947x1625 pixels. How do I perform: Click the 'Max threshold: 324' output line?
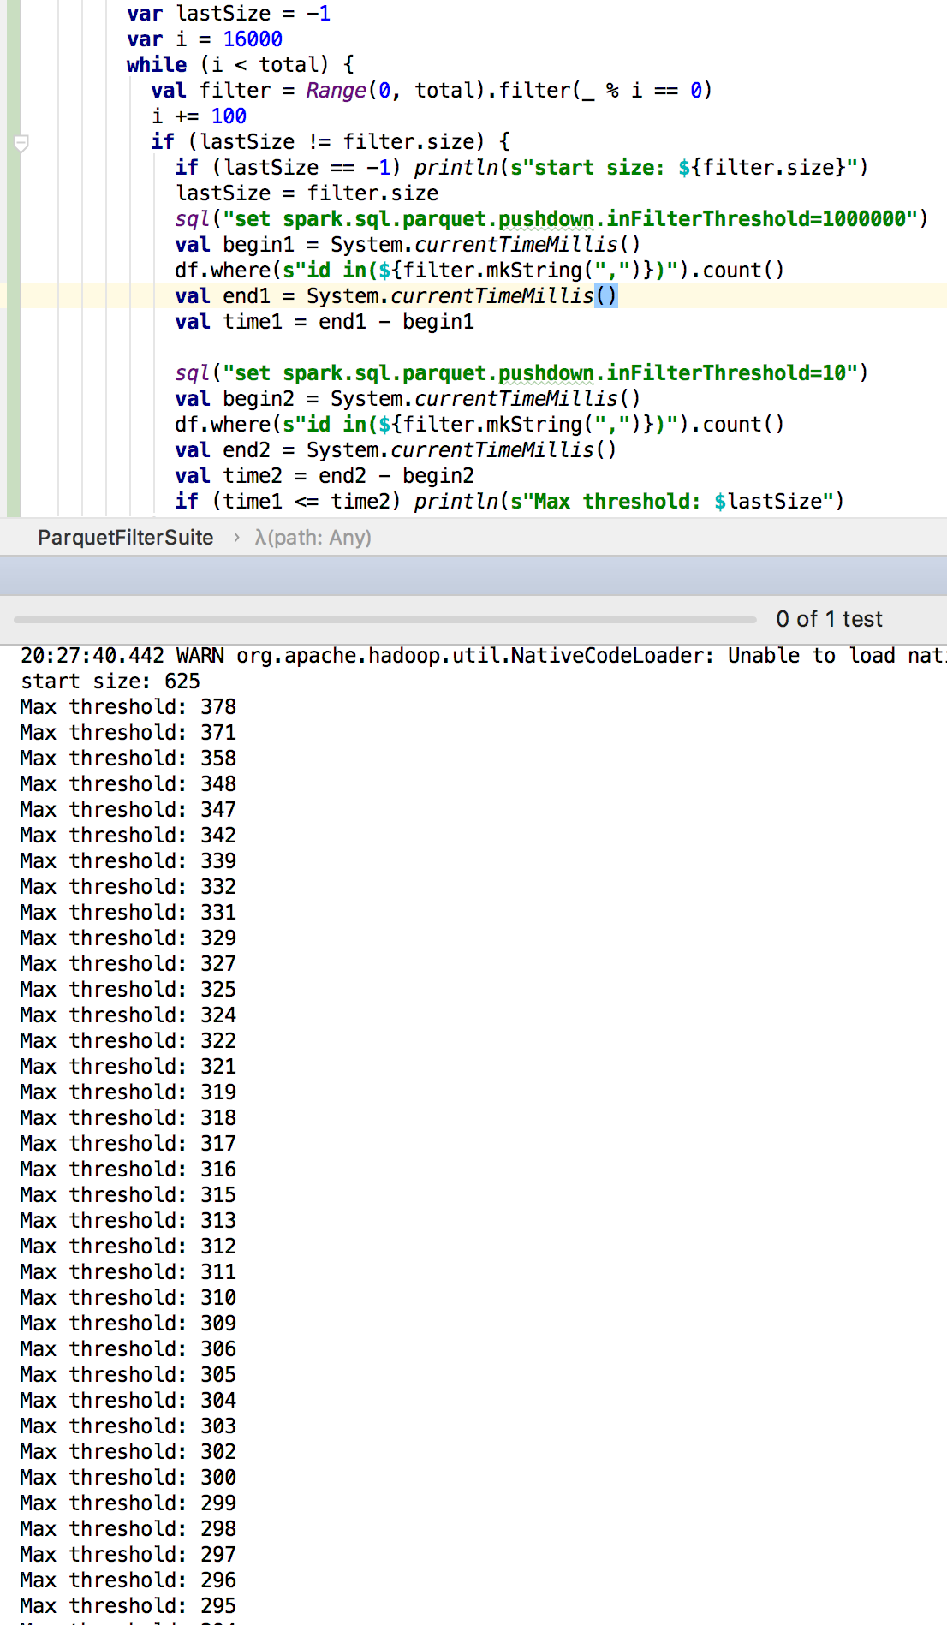tap(128, 1015)
